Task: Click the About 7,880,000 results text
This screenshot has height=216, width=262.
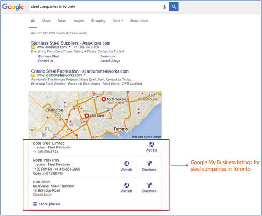Action: (x=59, y=33)
